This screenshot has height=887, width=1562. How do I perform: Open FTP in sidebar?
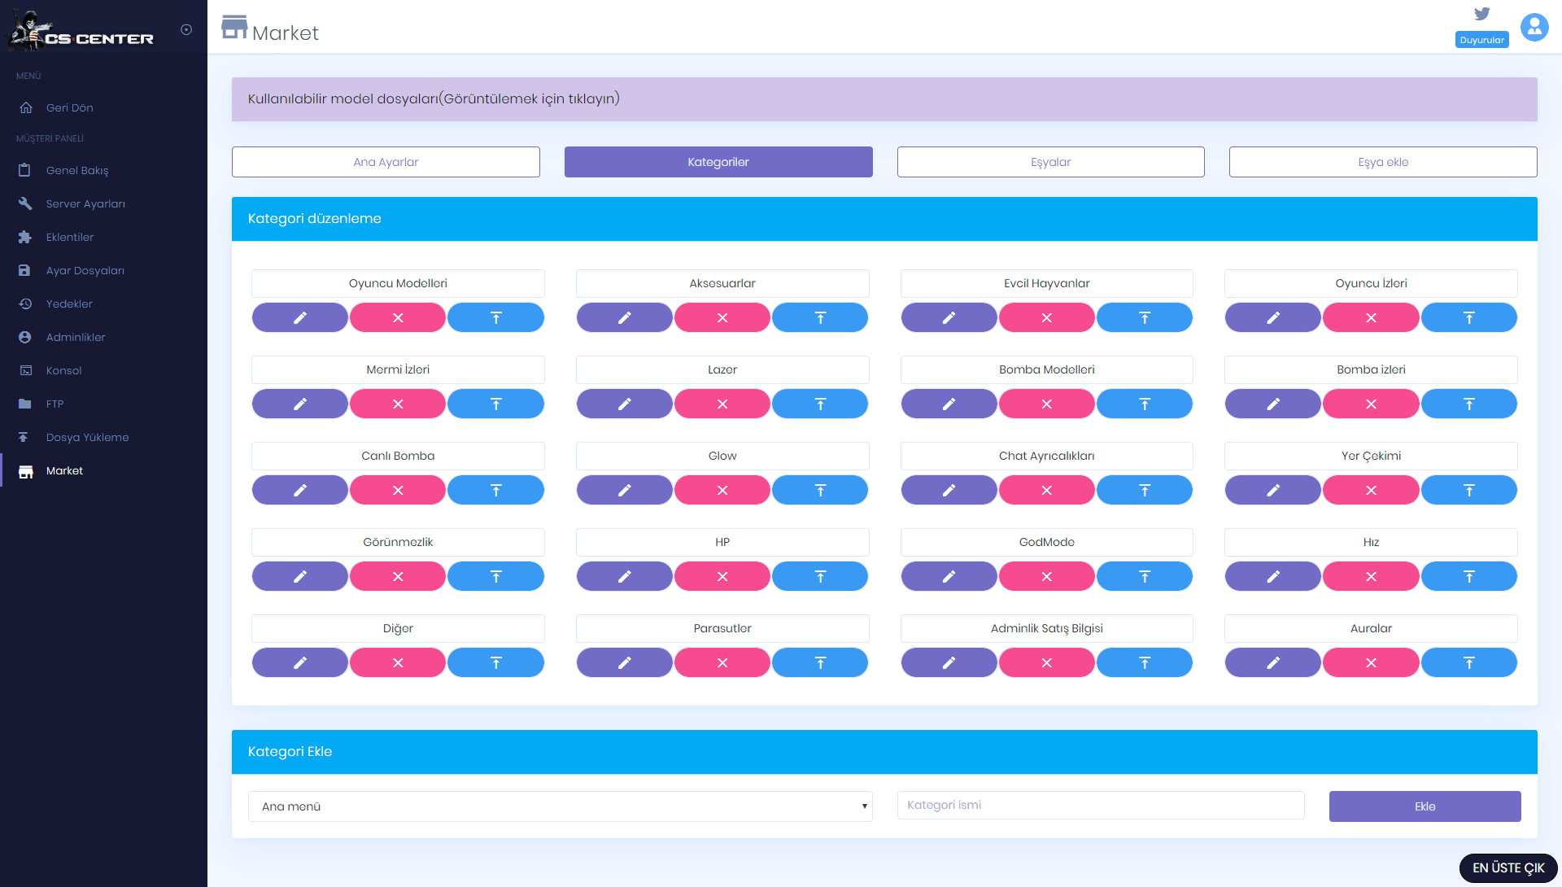103,404
